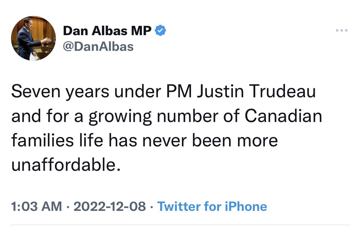Viewport: 357px width, 230px height.
Task: Go to the @DanAlbas handle
Action: click(98, 46)
